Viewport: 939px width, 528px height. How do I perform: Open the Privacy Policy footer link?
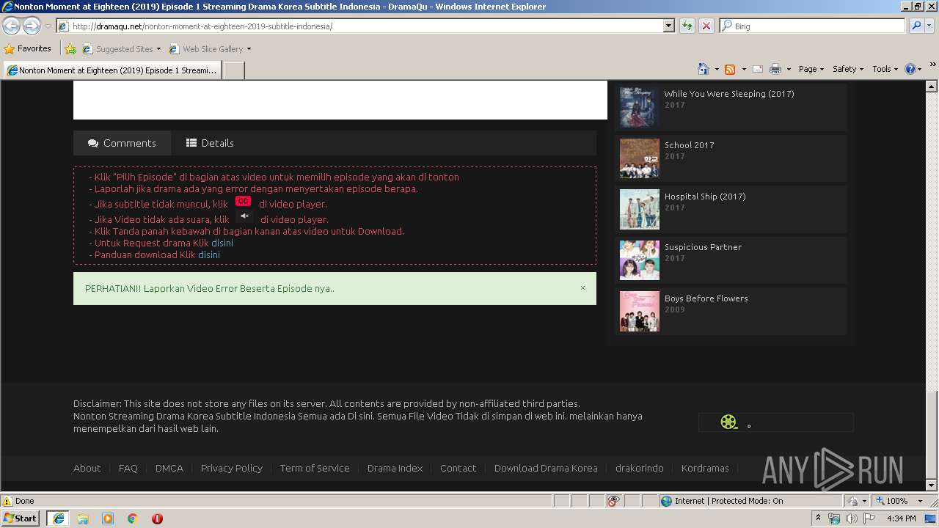click(232, 468)
